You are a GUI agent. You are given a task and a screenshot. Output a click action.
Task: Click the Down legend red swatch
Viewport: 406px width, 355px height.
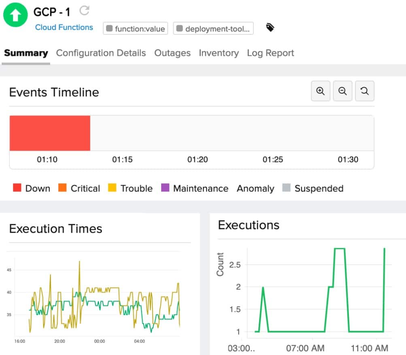pyautogui.click(x=17, y=187)
